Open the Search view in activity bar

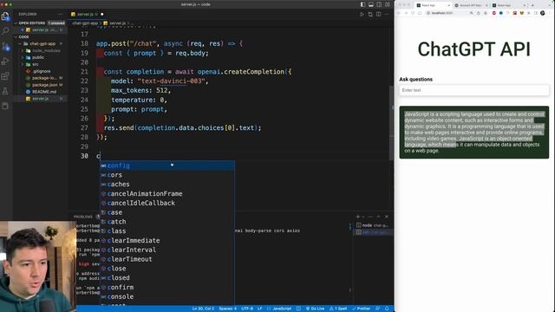[5, 31]
